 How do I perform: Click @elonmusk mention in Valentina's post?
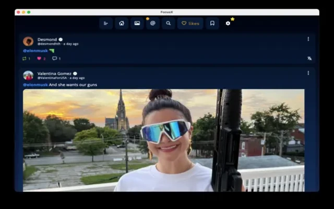pyautogui.click(x=35, y=85)
